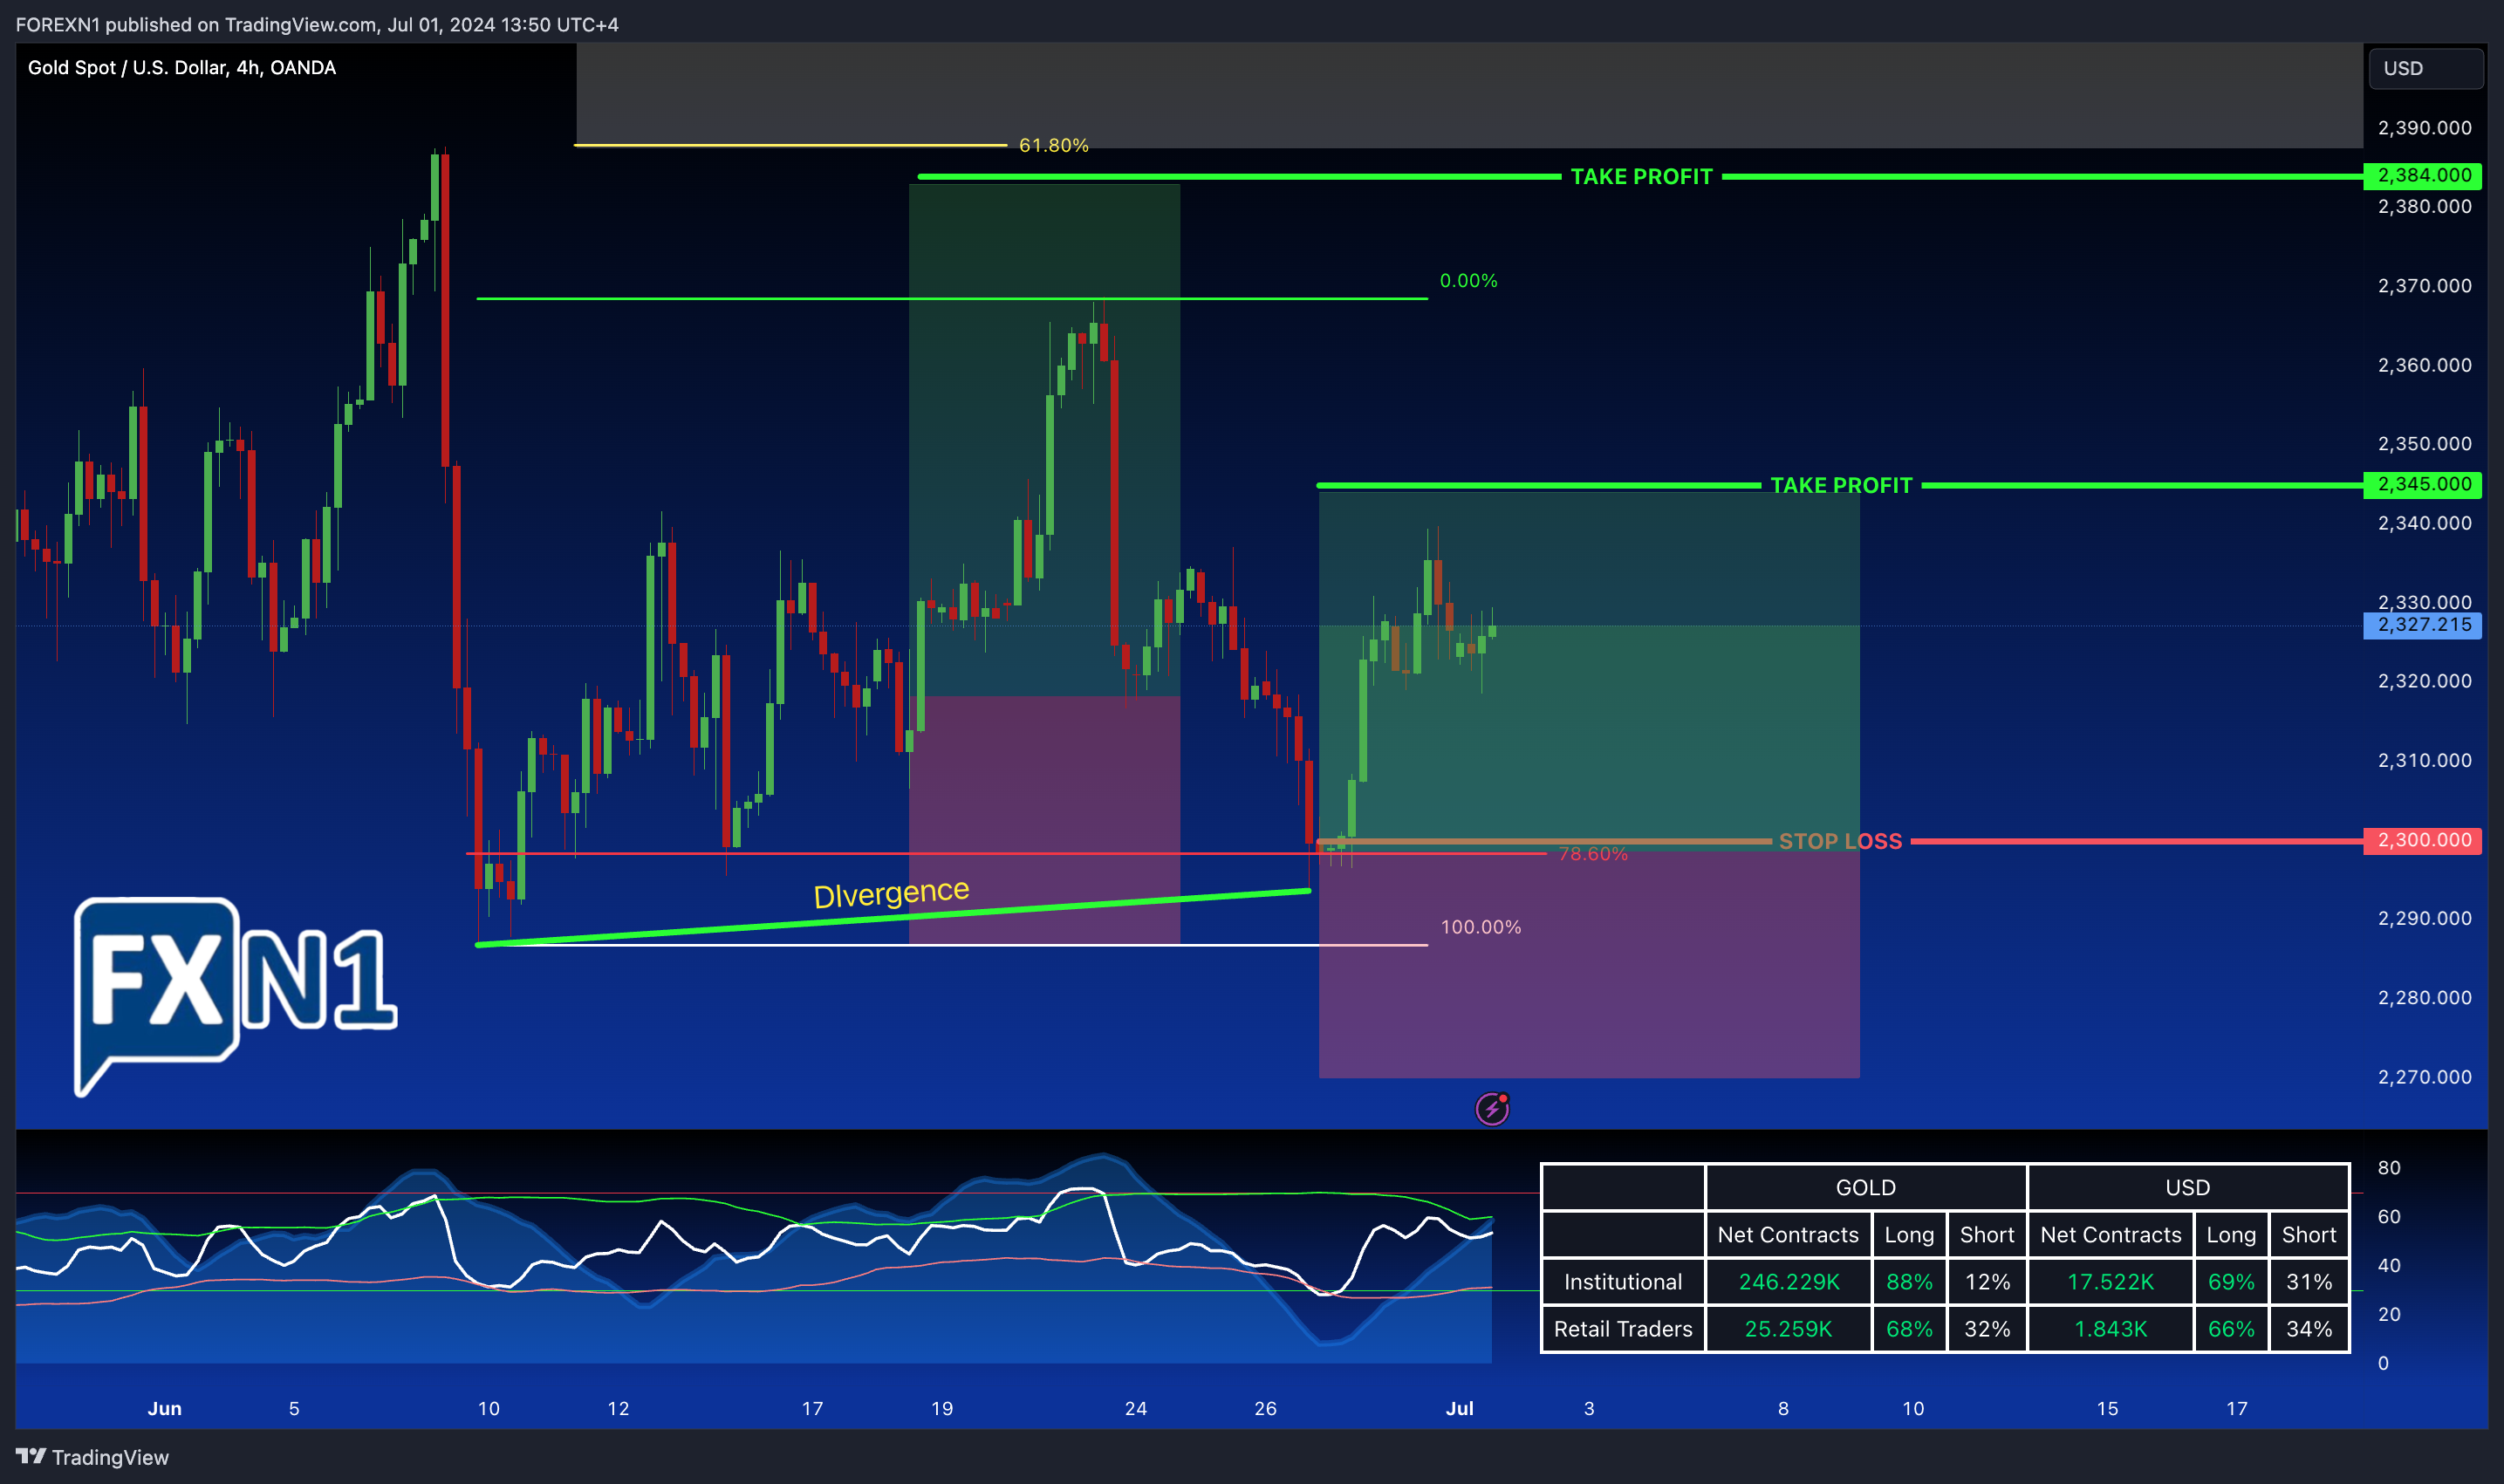Click the 88% institutional gold long value
This screenshot has width=2504, height=1484.
click(1908, 1282)
